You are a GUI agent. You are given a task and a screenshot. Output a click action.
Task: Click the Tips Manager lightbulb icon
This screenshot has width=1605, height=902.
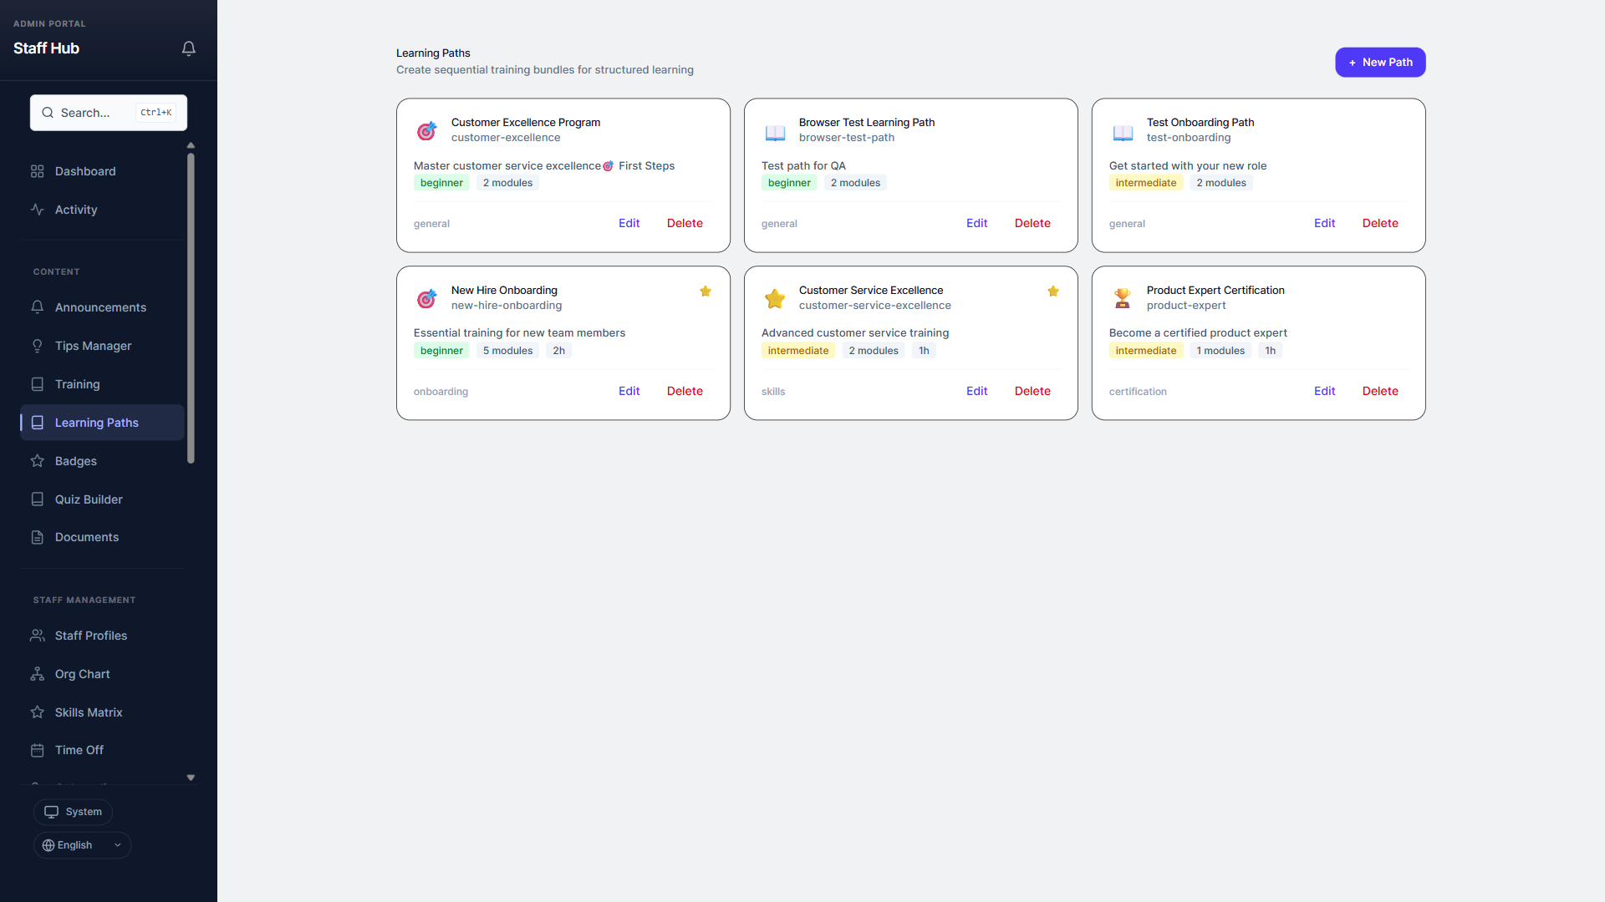pos(38,346)
